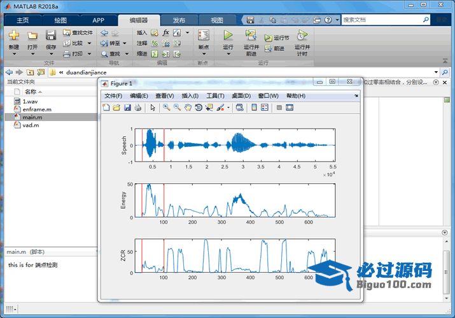
Task: Open the brush color dropdown arrow
Action: point(228,107)
